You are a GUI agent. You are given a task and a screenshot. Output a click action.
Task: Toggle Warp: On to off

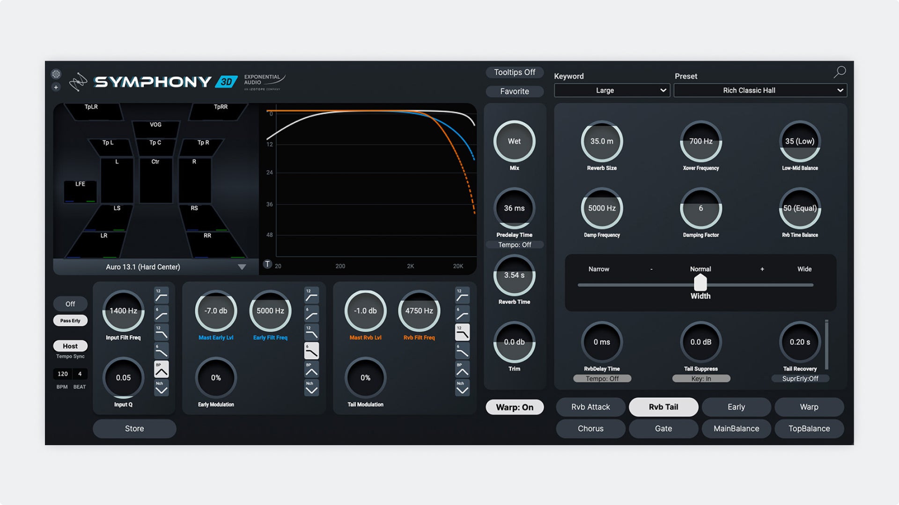(x=514, y=407)
